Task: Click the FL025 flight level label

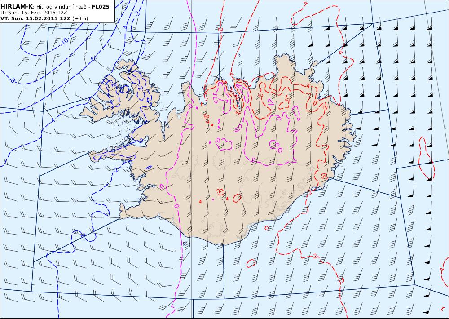Action: 101,7
